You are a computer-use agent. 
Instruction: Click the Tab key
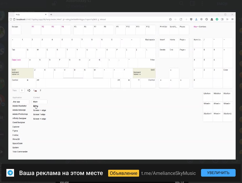(x=19, y=53)
